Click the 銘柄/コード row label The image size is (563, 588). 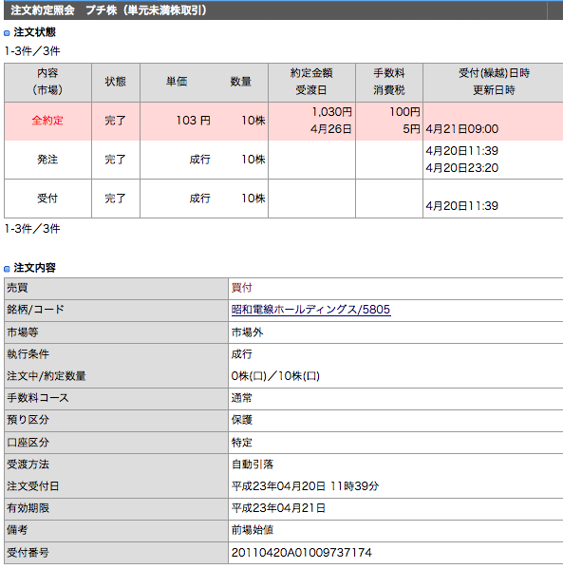click(36, 310)
